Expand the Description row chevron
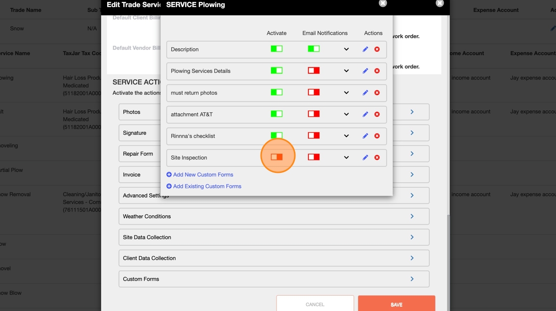Image resolution: width=556 pixels, height=311 pixels. (x=347, y=49)
